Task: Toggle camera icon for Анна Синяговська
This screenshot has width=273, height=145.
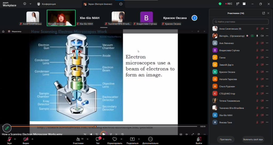Action: click(262, 29)
